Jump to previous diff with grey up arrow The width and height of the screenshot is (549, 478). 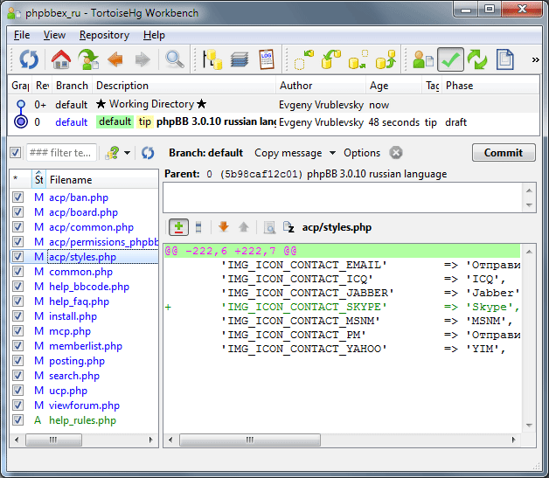pos(244,227)
